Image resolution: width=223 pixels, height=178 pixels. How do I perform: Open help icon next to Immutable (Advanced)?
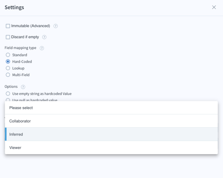(x=56, y=26)
